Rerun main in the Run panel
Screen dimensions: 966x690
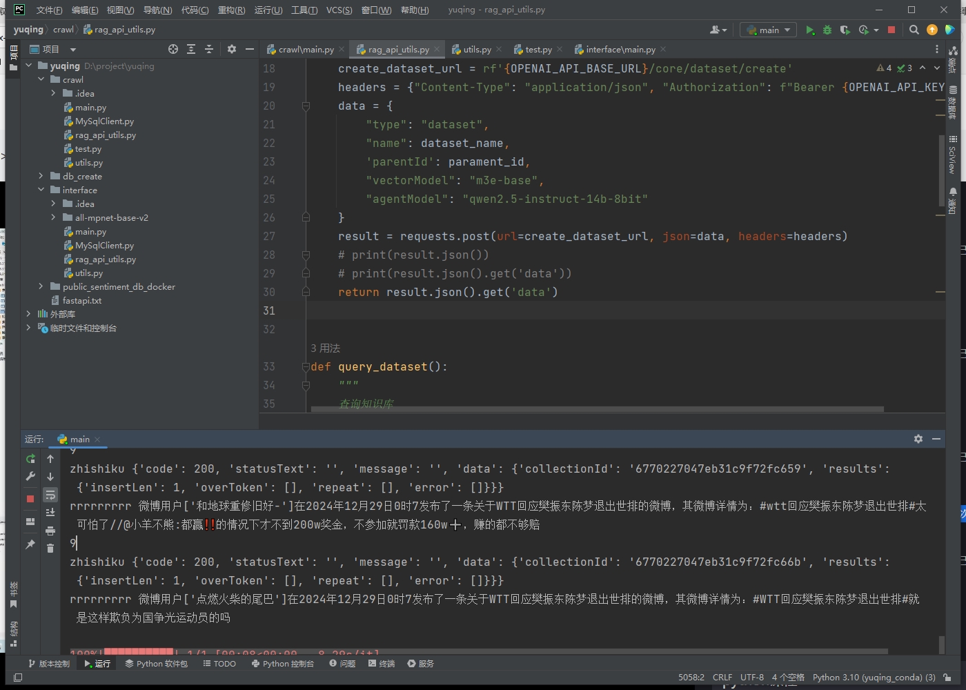(30, 459)
